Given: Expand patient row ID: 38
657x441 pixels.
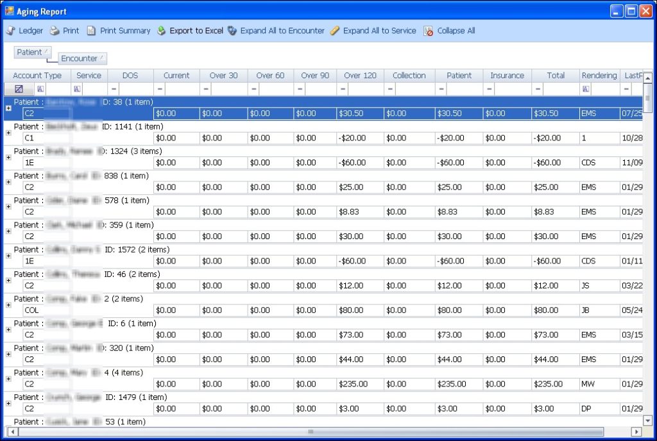Looking at the screenshot, I should 8,108.
